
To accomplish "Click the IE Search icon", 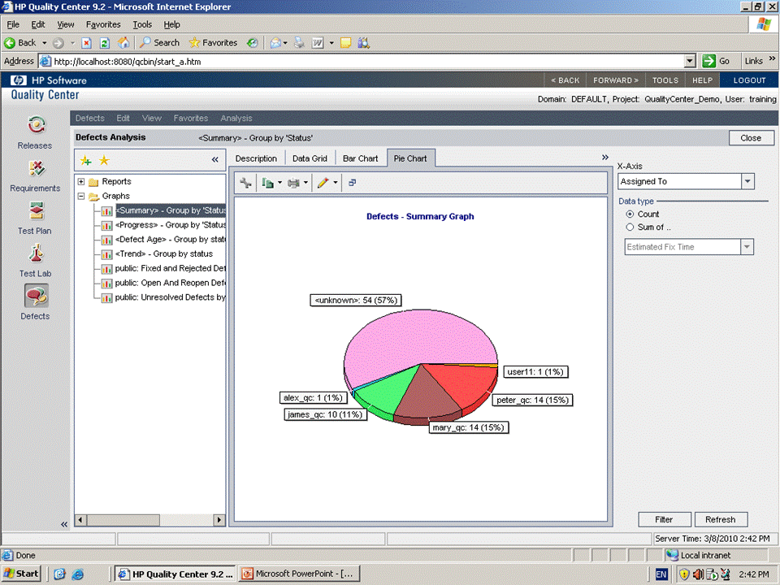I will point(145,43).
